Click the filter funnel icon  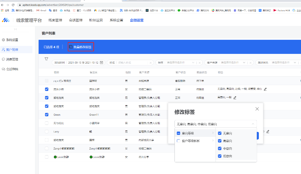click(46, 59)
